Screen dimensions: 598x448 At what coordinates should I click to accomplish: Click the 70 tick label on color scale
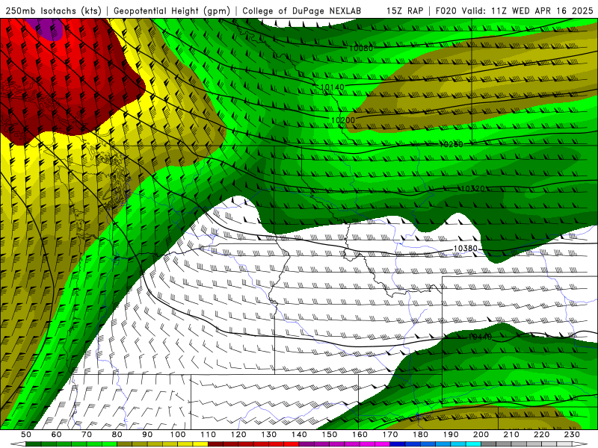pos(87,435)
